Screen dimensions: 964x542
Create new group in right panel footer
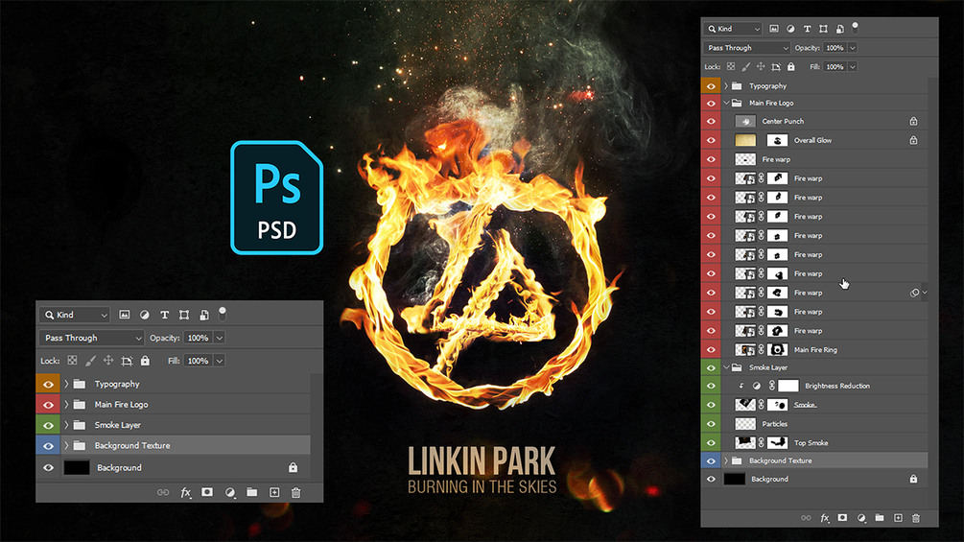click(x=880, y=518)
